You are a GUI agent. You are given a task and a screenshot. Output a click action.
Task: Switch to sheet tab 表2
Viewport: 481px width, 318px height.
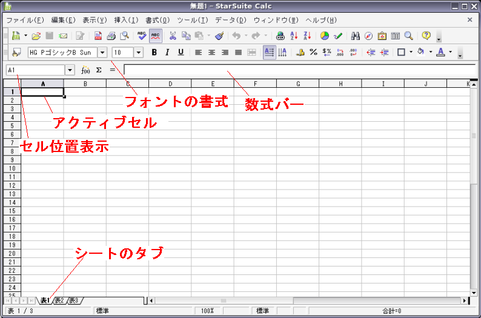(59, 300)
